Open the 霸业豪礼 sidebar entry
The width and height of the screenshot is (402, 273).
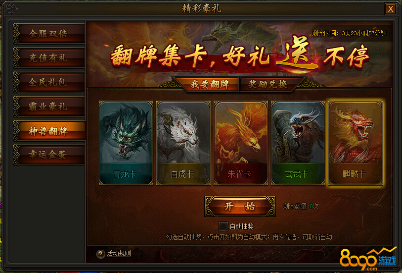(49, 107)
